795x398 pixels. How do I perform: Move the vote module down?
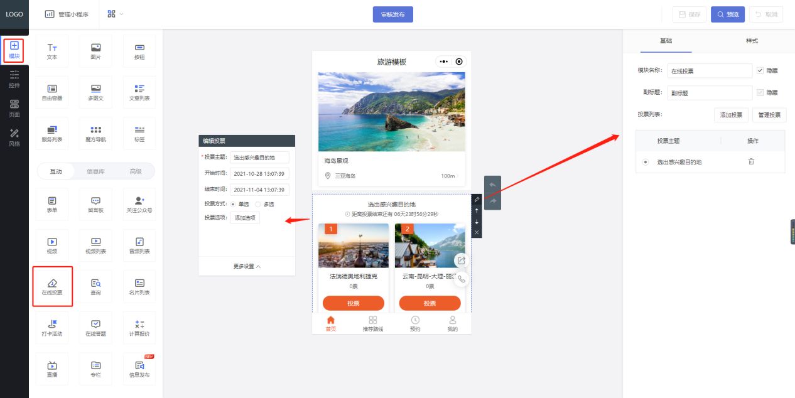(477, 222)
